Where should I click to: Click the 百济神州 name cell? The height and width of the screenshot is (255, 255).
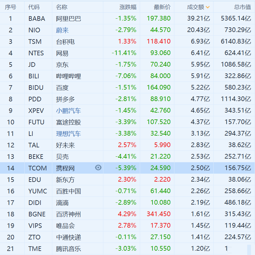pos(68,214)
